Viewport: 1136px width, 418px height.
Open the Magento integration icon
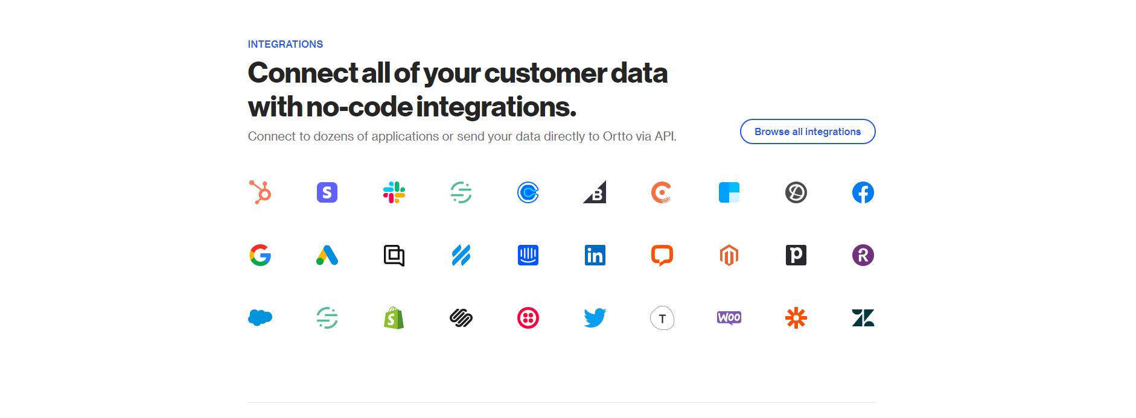[729, 255]
